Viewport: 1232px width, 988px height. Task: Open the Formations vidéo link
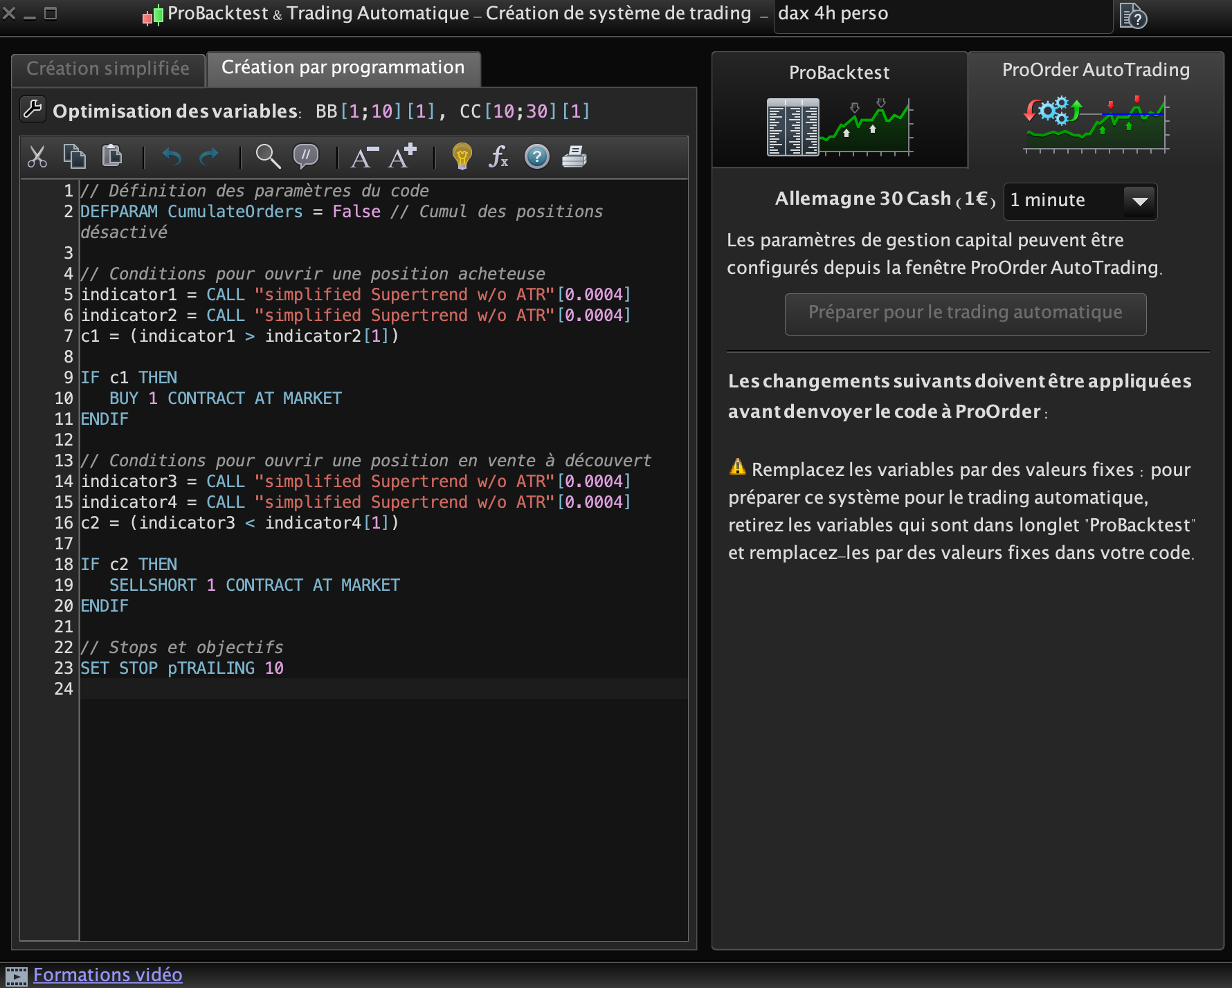(108, 975)
